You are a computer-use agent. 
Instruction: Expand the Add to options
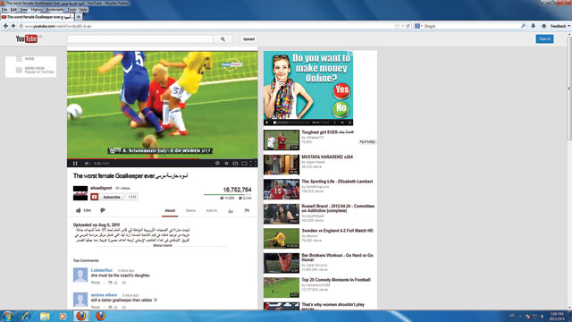coord(212,211)
